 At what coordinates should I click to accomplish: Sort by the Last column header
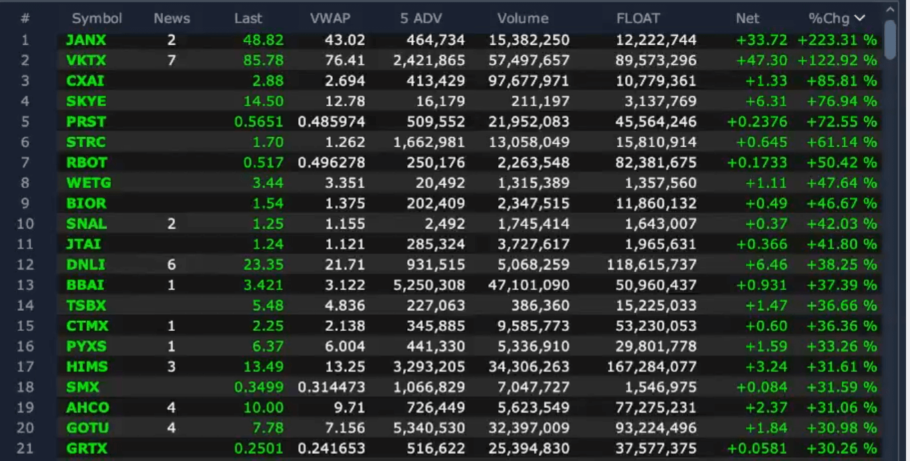(248, 19)
